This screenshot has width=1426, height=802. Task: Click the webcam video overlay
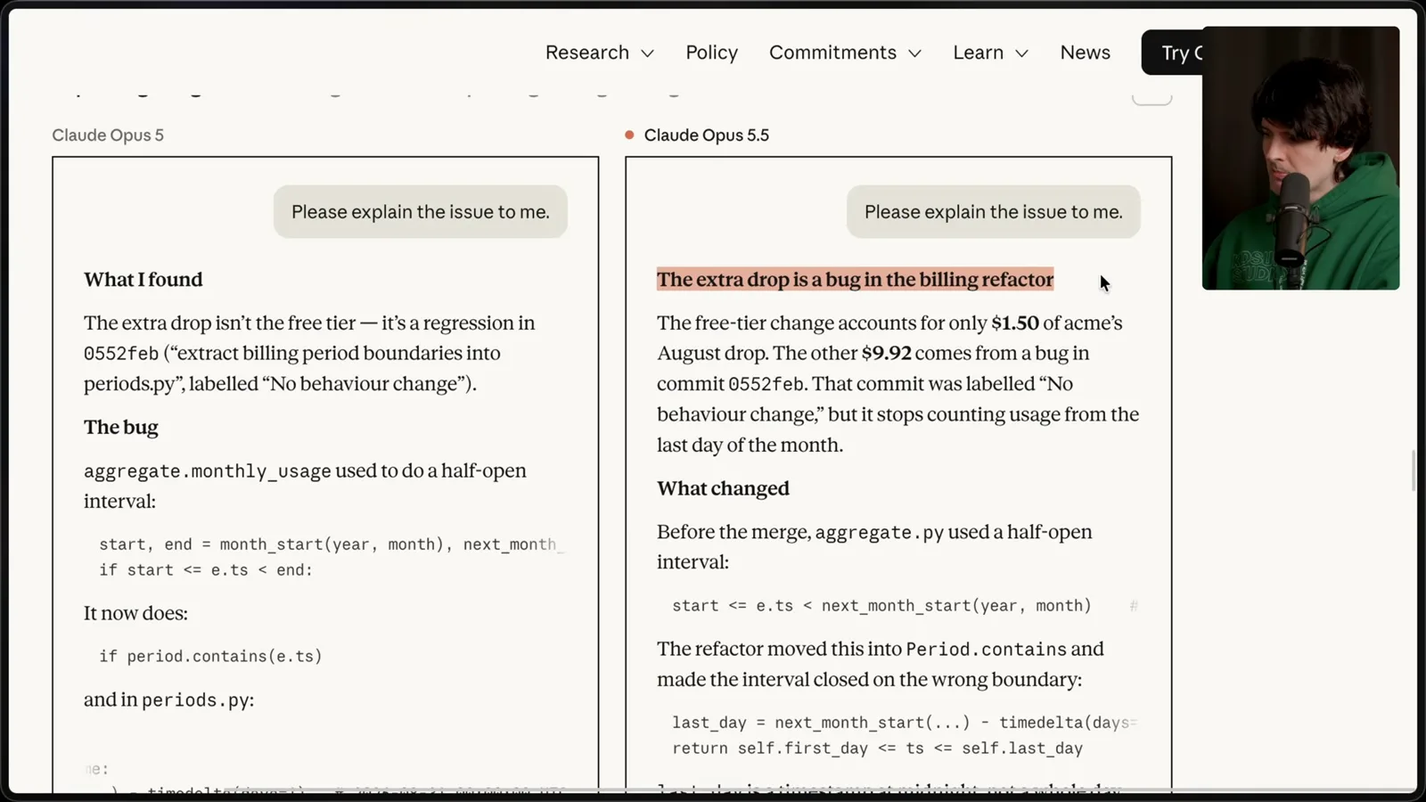pos(1300,159)
